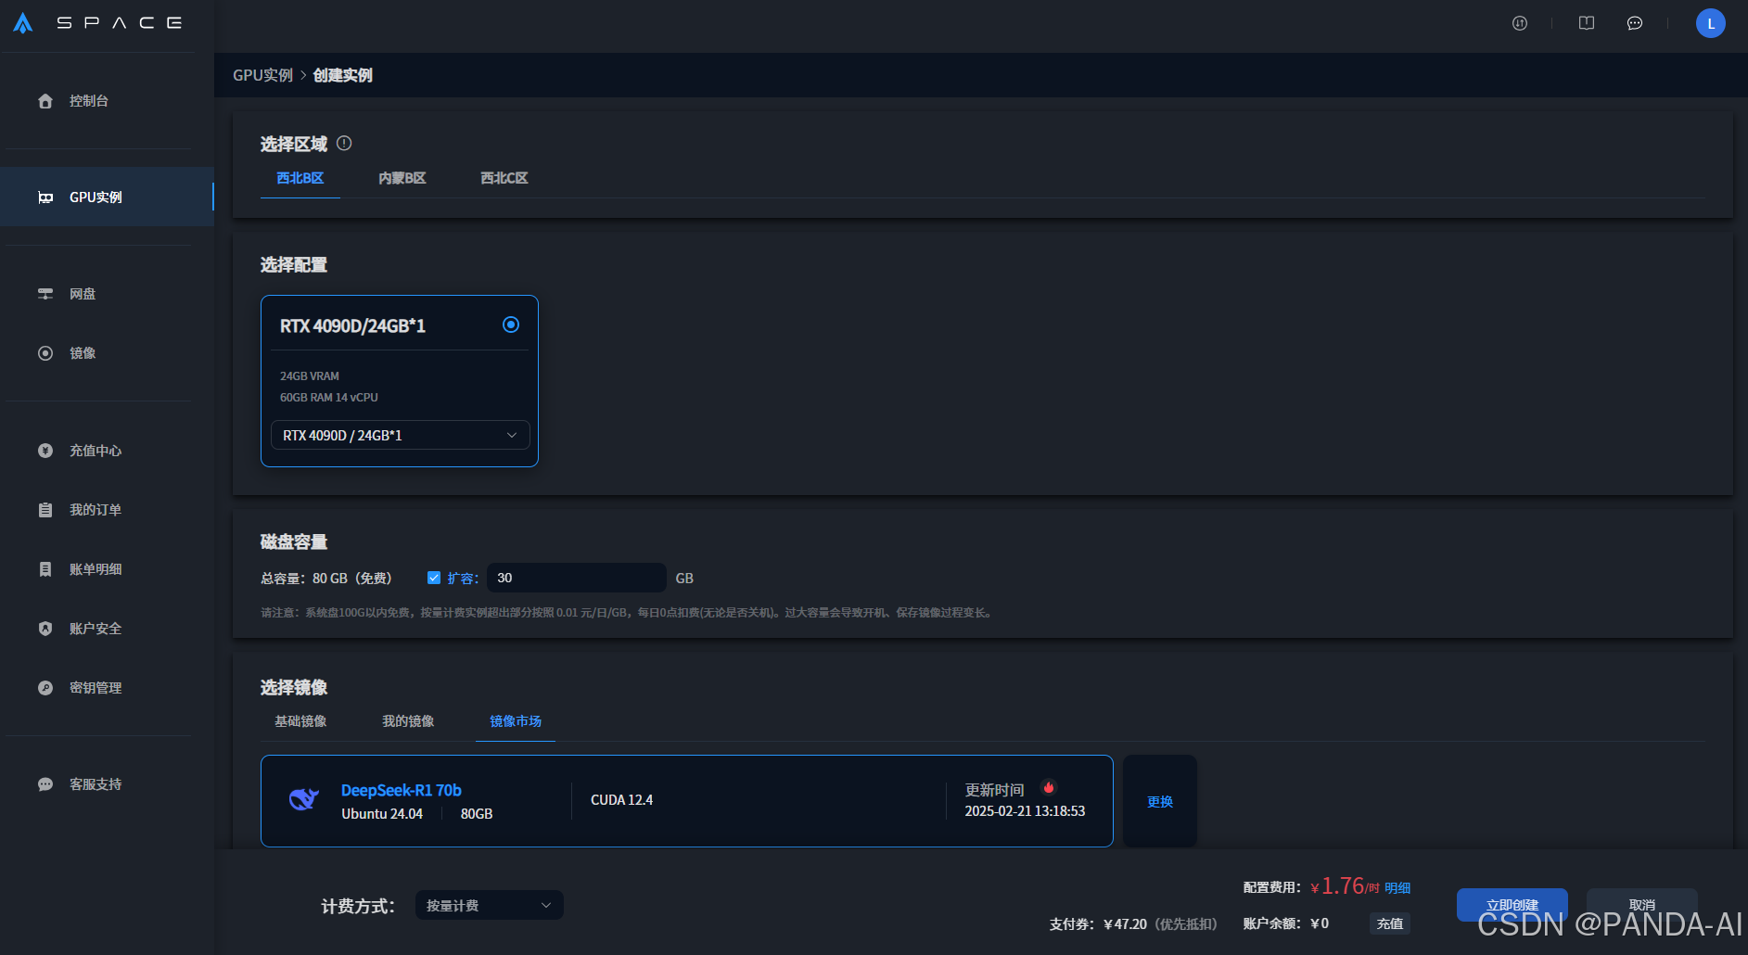This screenshot has height=955, width=1748.
Task: Toggle the 扩容 checkbox
Action: 433,578
